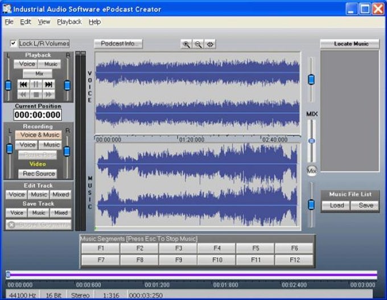This screenshot has height=300, width=387.
Task: Save the Voice track
Action: click(x=17, y=213)
